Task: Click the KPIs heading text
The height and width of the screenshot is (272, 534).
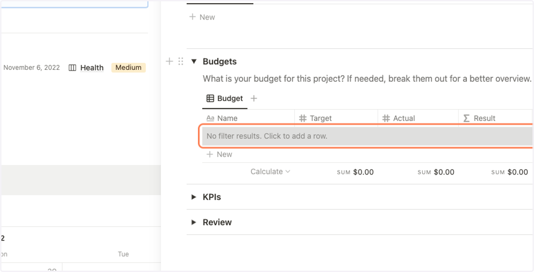Action: (212, 197)
